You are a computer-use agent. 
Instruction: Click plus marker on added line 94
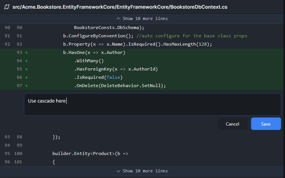pos(27,61)
